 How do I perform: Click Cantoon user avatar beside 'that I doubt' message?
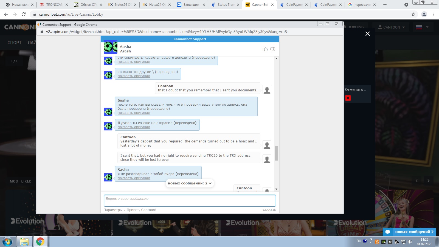click(x=267, y=90)
